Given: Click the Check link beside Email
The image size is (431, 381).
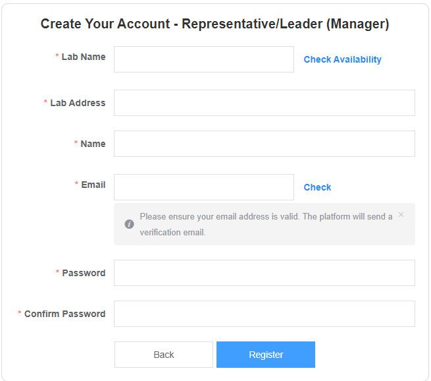Looking at the screenshot, I should pyautogui.click(x=317, y=187).
